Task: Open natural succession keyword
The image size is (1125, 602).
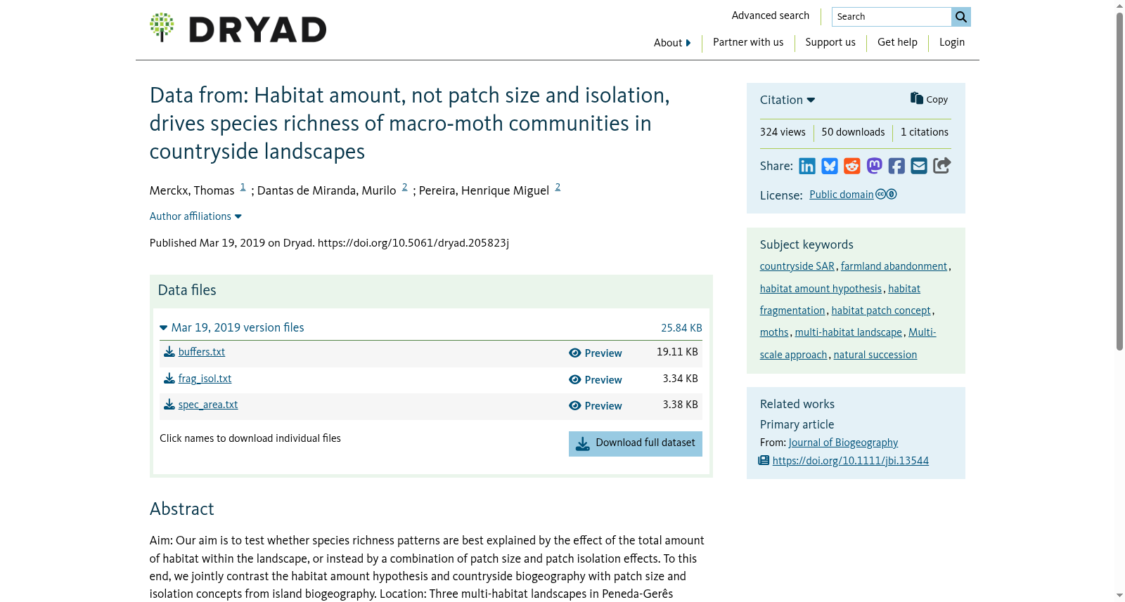Action: coord(875,355)
